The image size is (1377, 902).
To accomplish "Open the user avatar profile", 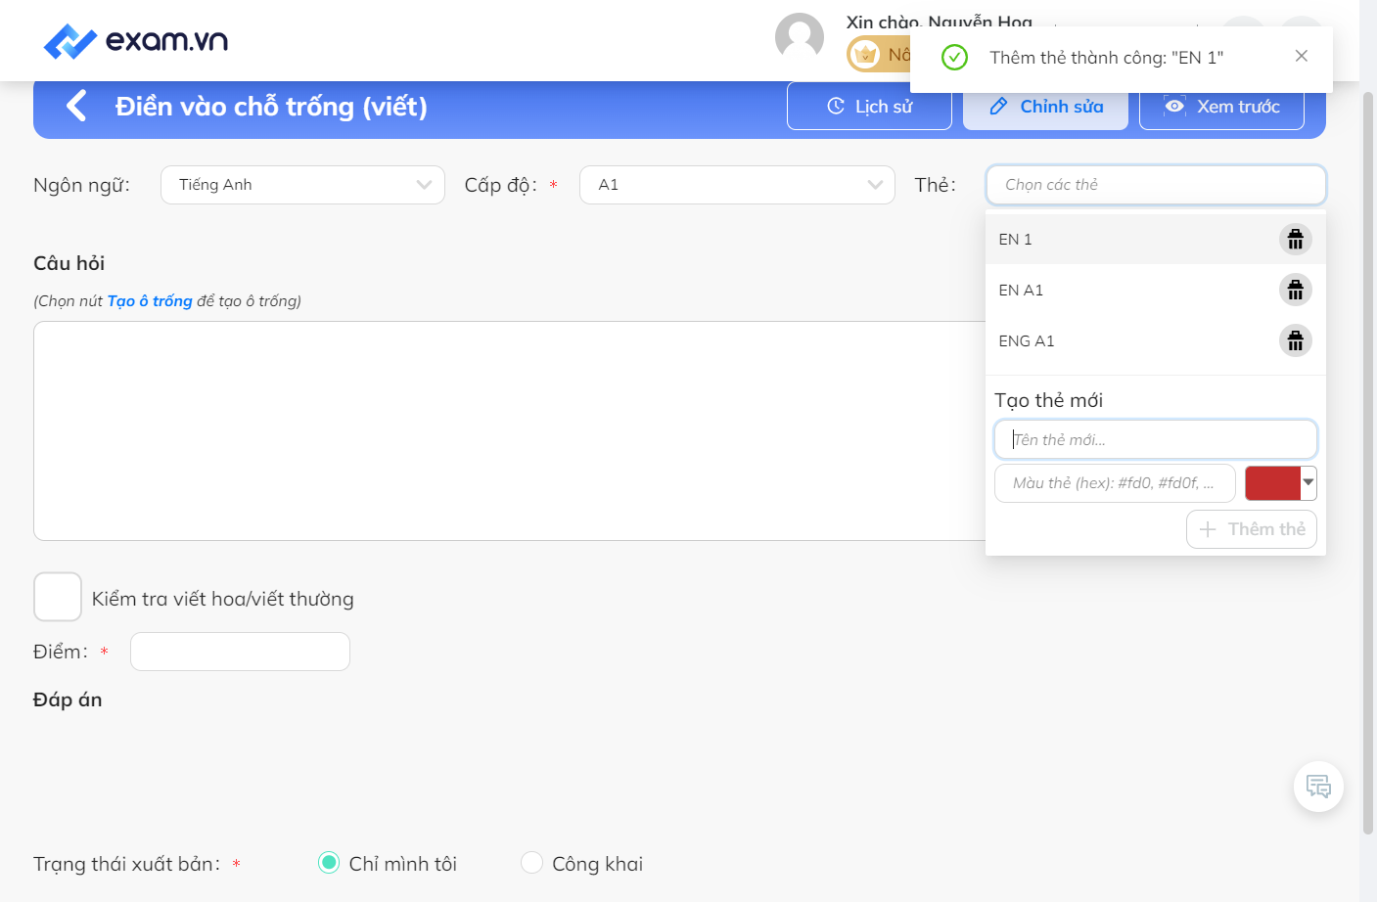I will point(800,37).
